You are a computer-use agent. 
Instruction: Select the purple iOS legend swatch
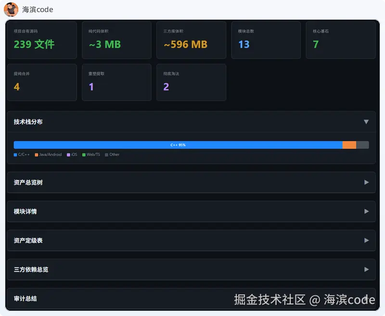pos(67,155)
